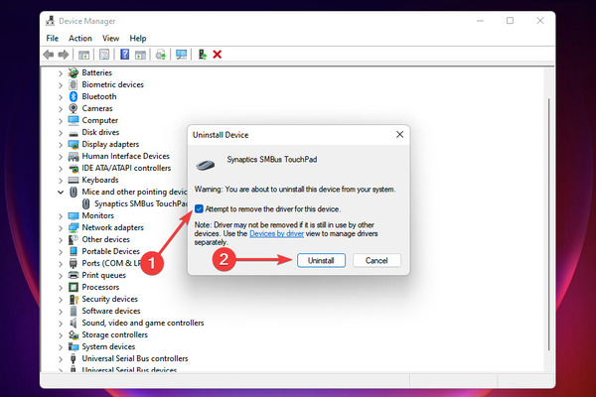Image resolution: width=596 pixels, height=397 pixels.
Task: Click the Properties toolbar icon
Action: [104, 55]
